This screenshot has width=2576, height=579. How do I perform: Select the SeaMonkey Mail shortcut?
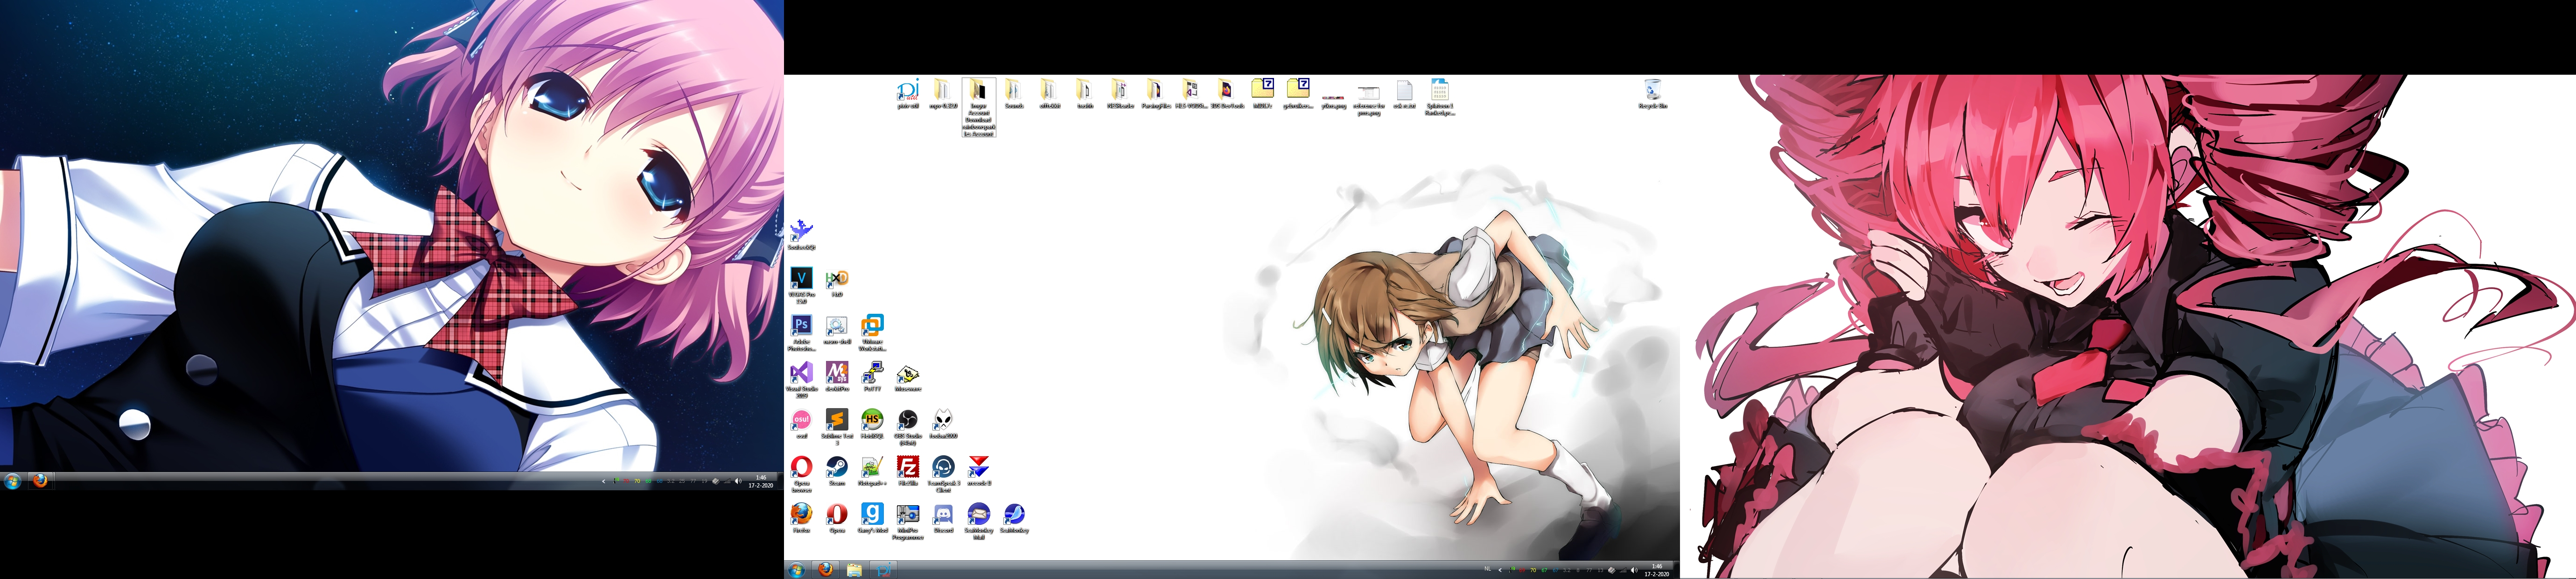coord(979,520)
